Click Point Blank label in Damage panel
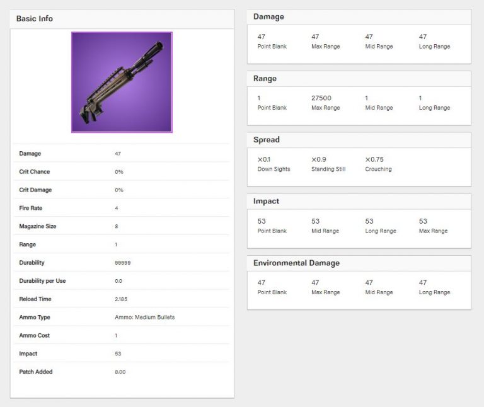The height and width of the screenshot is (407, 484). (x=272, y=46)
